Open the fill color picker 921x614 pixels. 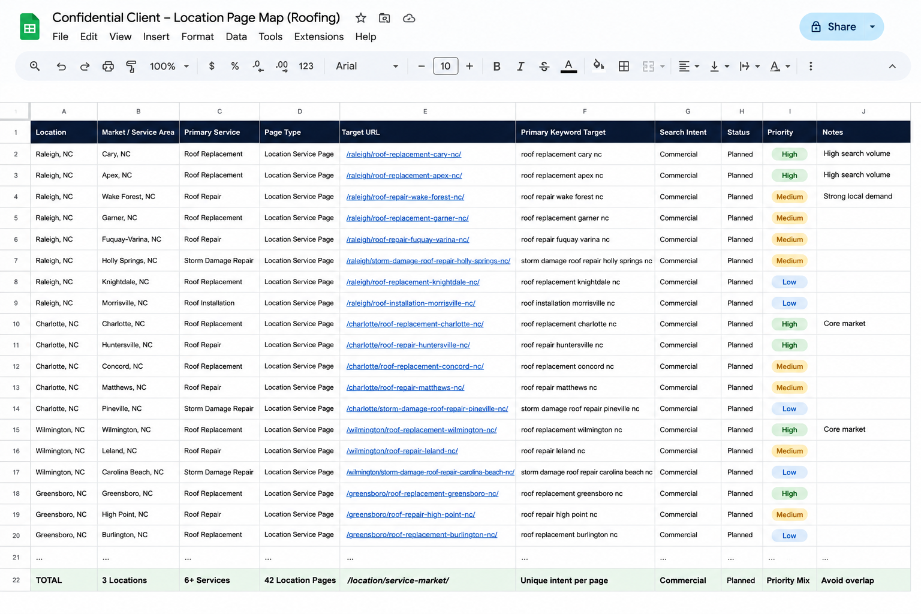598,65
